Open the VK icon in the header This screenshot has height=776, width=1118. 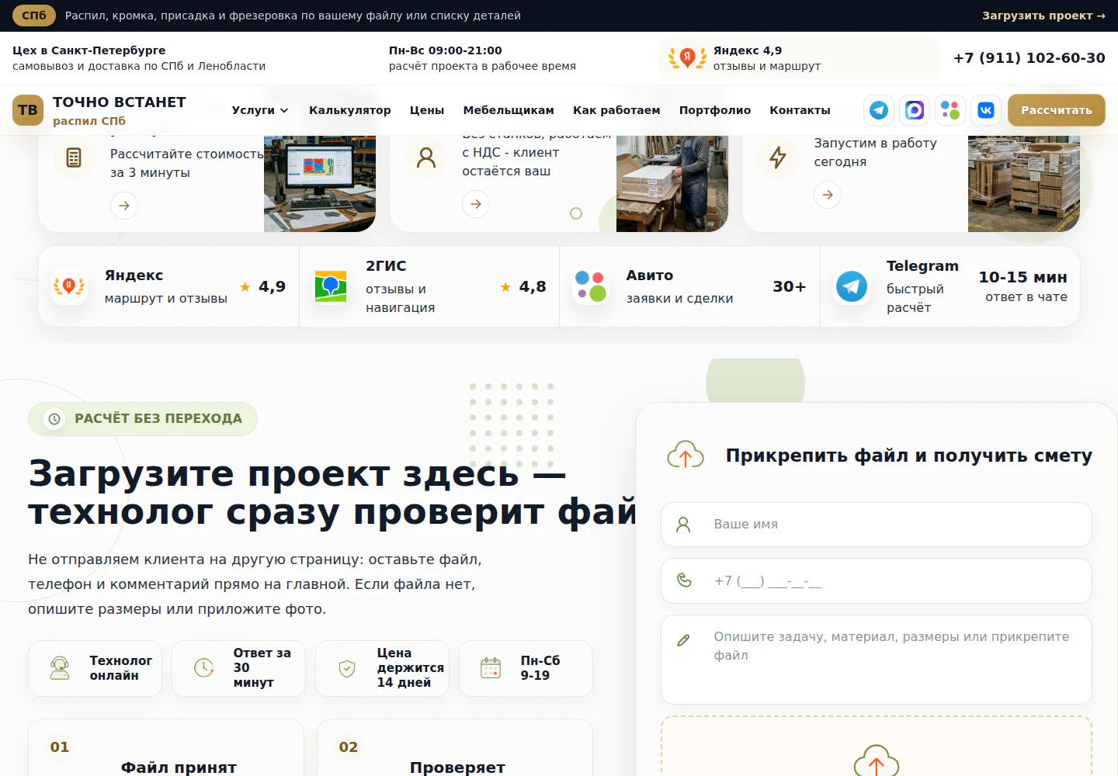pos(986,110)
